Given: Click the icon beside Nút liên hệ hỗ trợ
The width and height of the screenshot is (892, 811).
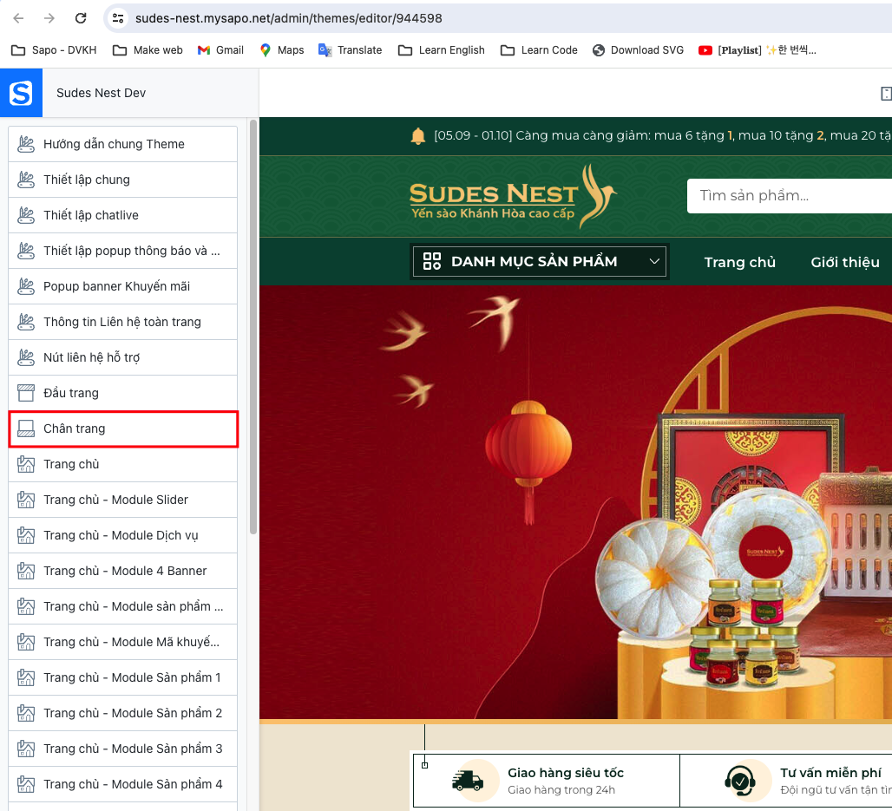Looking at the screenshot, I should tap(26, 357).
